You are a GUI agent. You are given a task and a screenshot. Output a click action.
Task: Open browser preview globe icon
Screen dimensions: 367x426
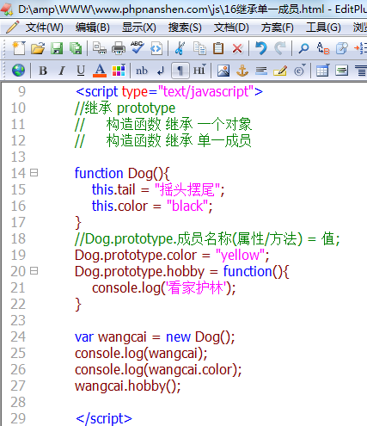[18, 71]
